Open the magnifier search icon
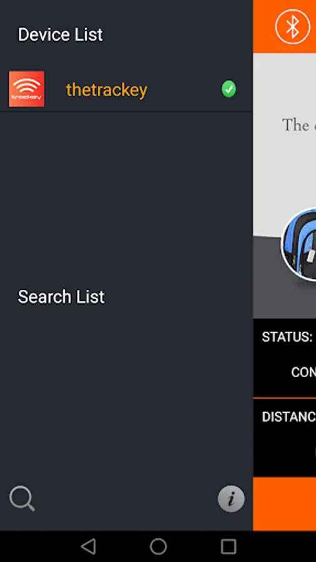 pos(22,498)
